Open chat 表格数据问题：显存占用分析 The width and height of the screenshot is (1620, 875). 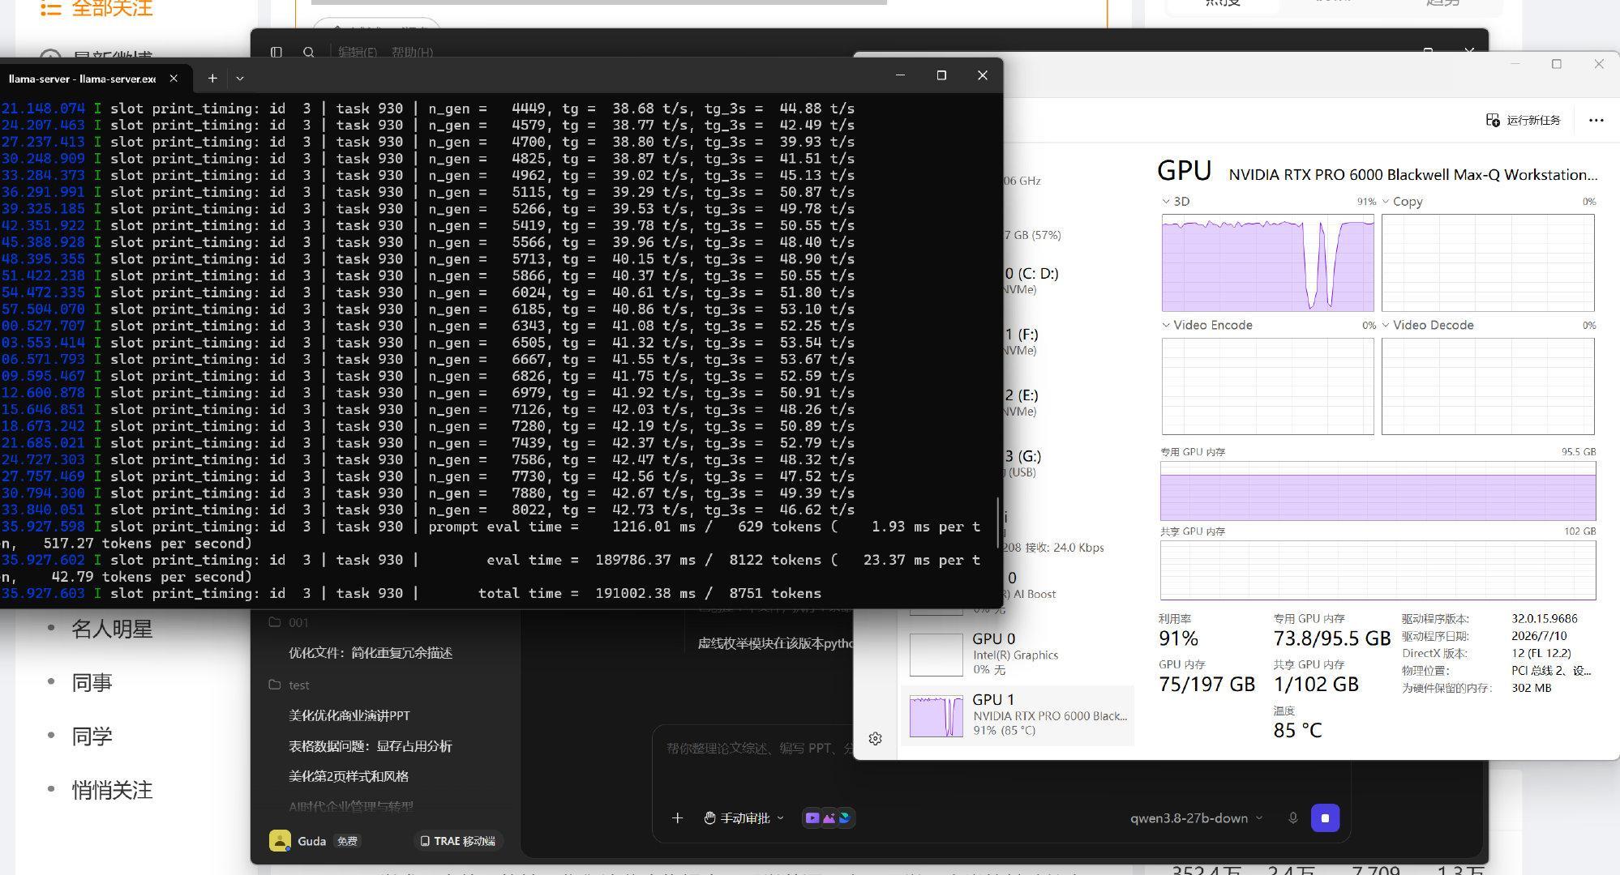click(x=371, y=746)
